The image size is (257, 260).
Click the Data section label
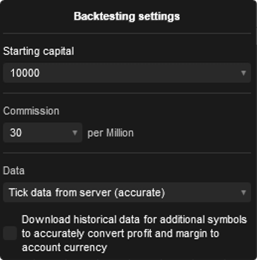(14, 171)
